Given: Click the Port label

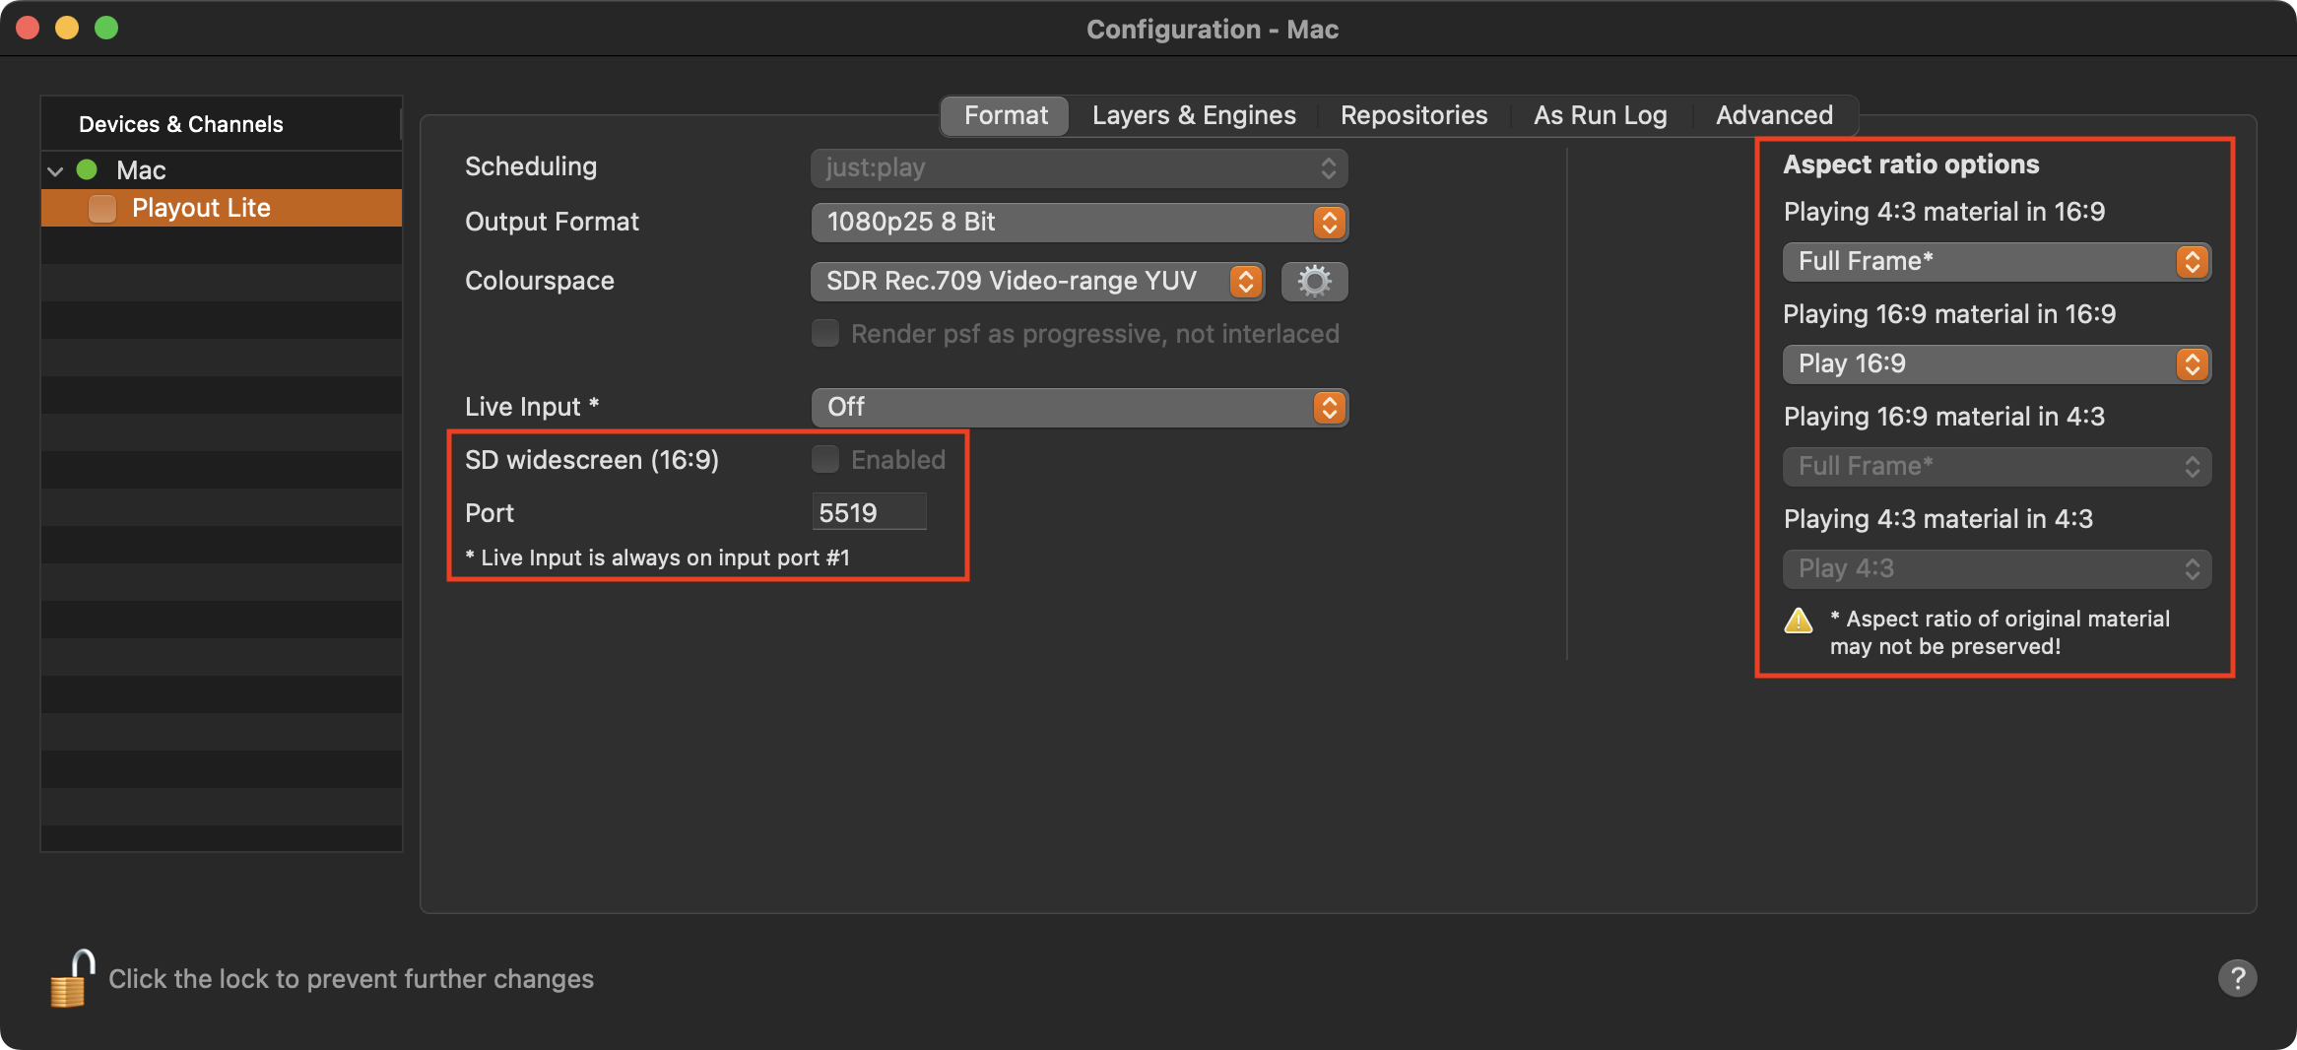Looking at the screenshot, I should click(x=490, y=513).
